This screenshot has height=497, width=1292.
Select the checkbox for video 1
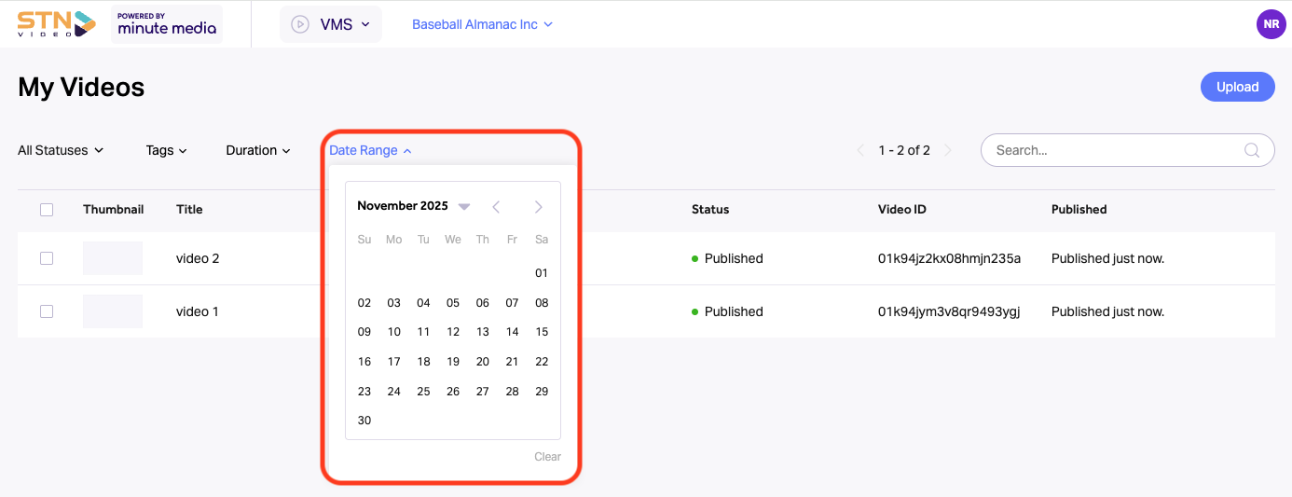pos(47,311)
